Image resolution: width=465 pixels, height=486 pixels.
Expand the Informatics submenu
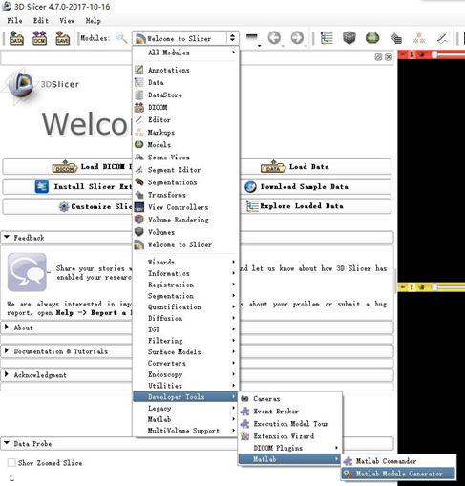185,273
